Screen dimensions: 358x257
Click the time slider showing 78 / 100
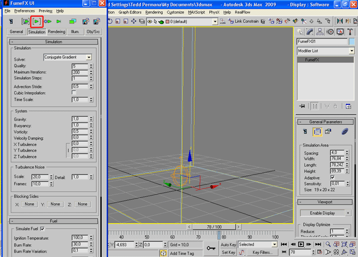point(214,227)
